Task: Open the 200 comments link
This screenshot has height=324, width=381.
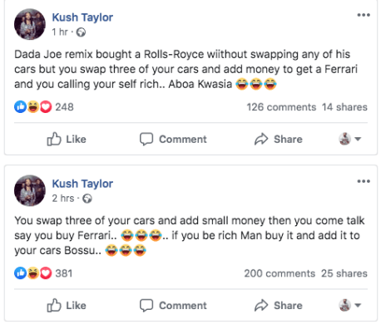Action: [280, 273]
